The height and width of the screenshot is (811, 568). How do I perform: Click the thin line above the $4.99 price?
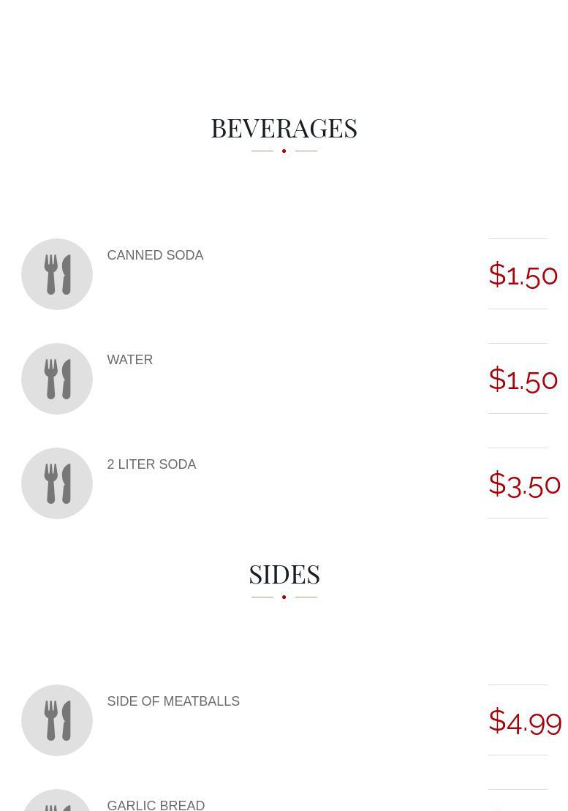pyautogui.click(x=518, y=685)
